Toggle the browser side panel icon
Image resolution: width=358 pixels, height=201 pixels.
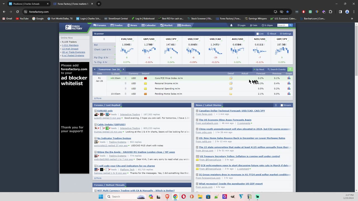tap(340, 12)
